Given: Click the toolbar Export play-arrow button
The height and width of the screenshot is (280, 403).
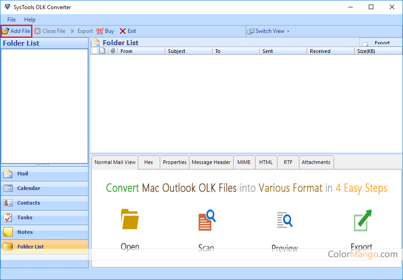Looking at the screenshot, I should (x=82, y=31).
